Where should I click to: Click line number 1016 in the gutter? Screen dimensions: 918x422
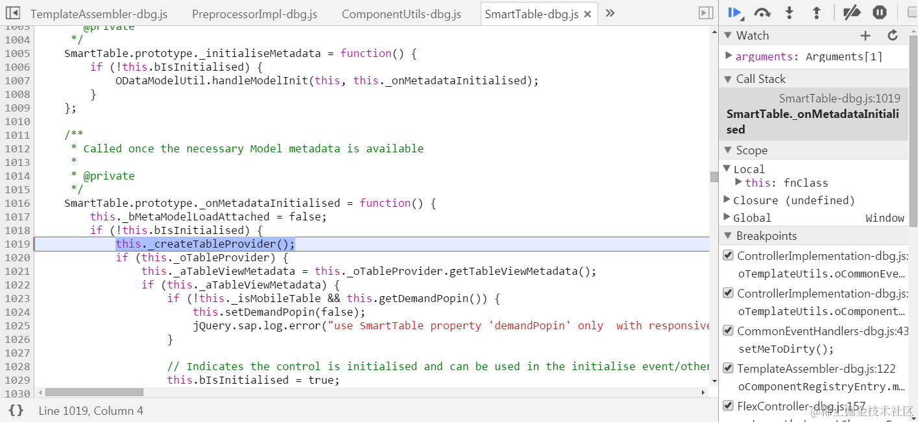coord(18,203)
